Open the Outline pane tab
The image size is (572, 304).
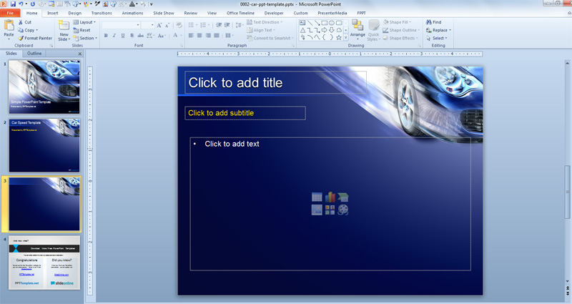click(34, 54)
